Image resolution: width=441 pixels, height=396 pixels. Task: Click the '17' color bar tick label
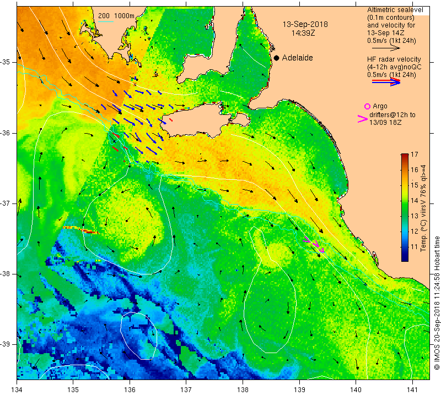pyautogui.click(x=415, y=155)
